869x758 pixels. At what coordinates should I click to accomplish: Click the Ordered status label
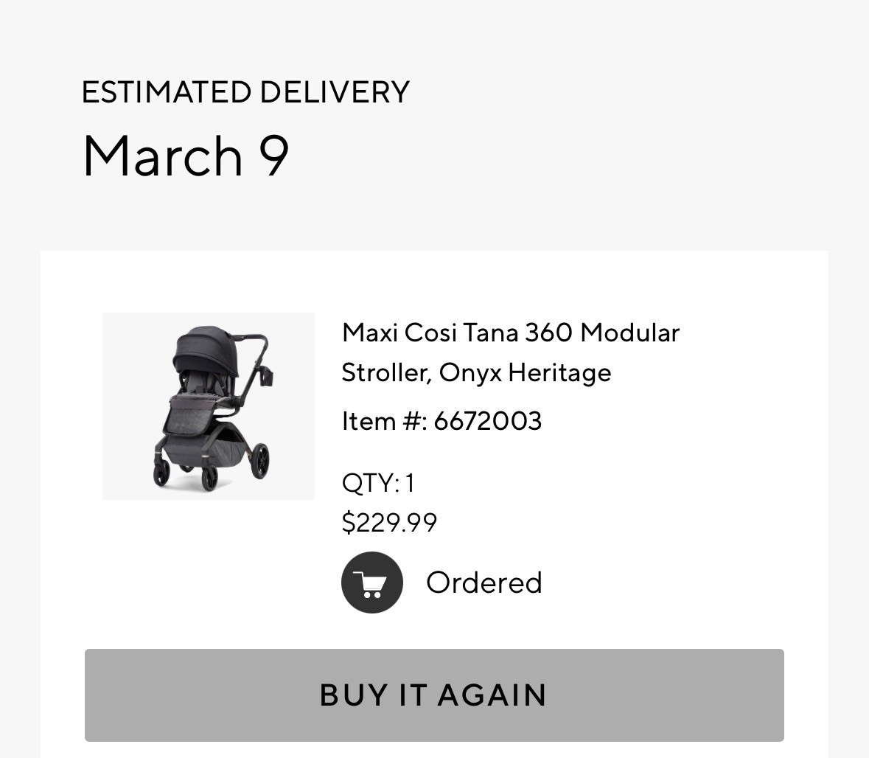coord(484,583)
